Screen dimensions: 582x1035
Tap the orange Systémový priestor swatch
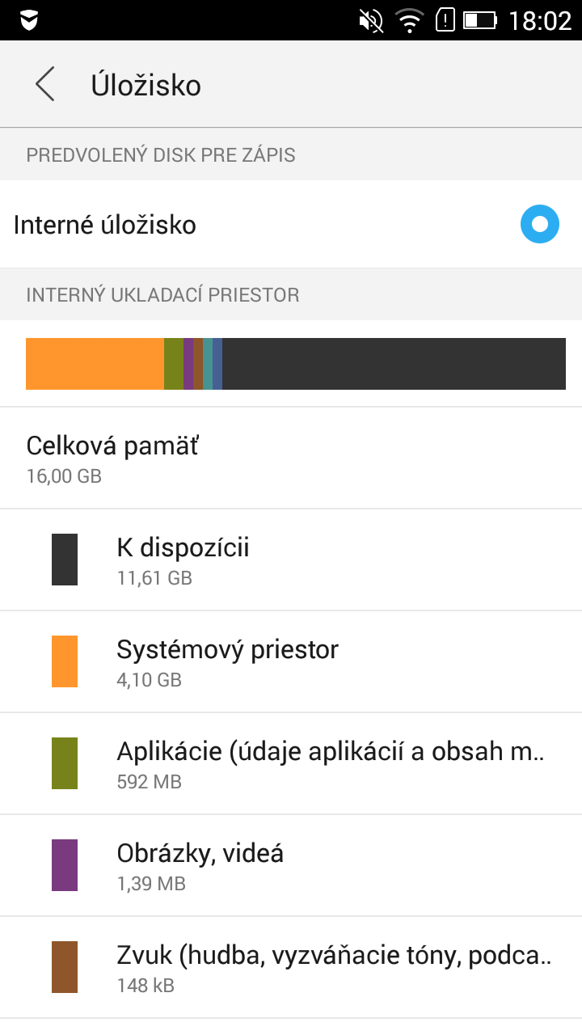tap(65, 661)
